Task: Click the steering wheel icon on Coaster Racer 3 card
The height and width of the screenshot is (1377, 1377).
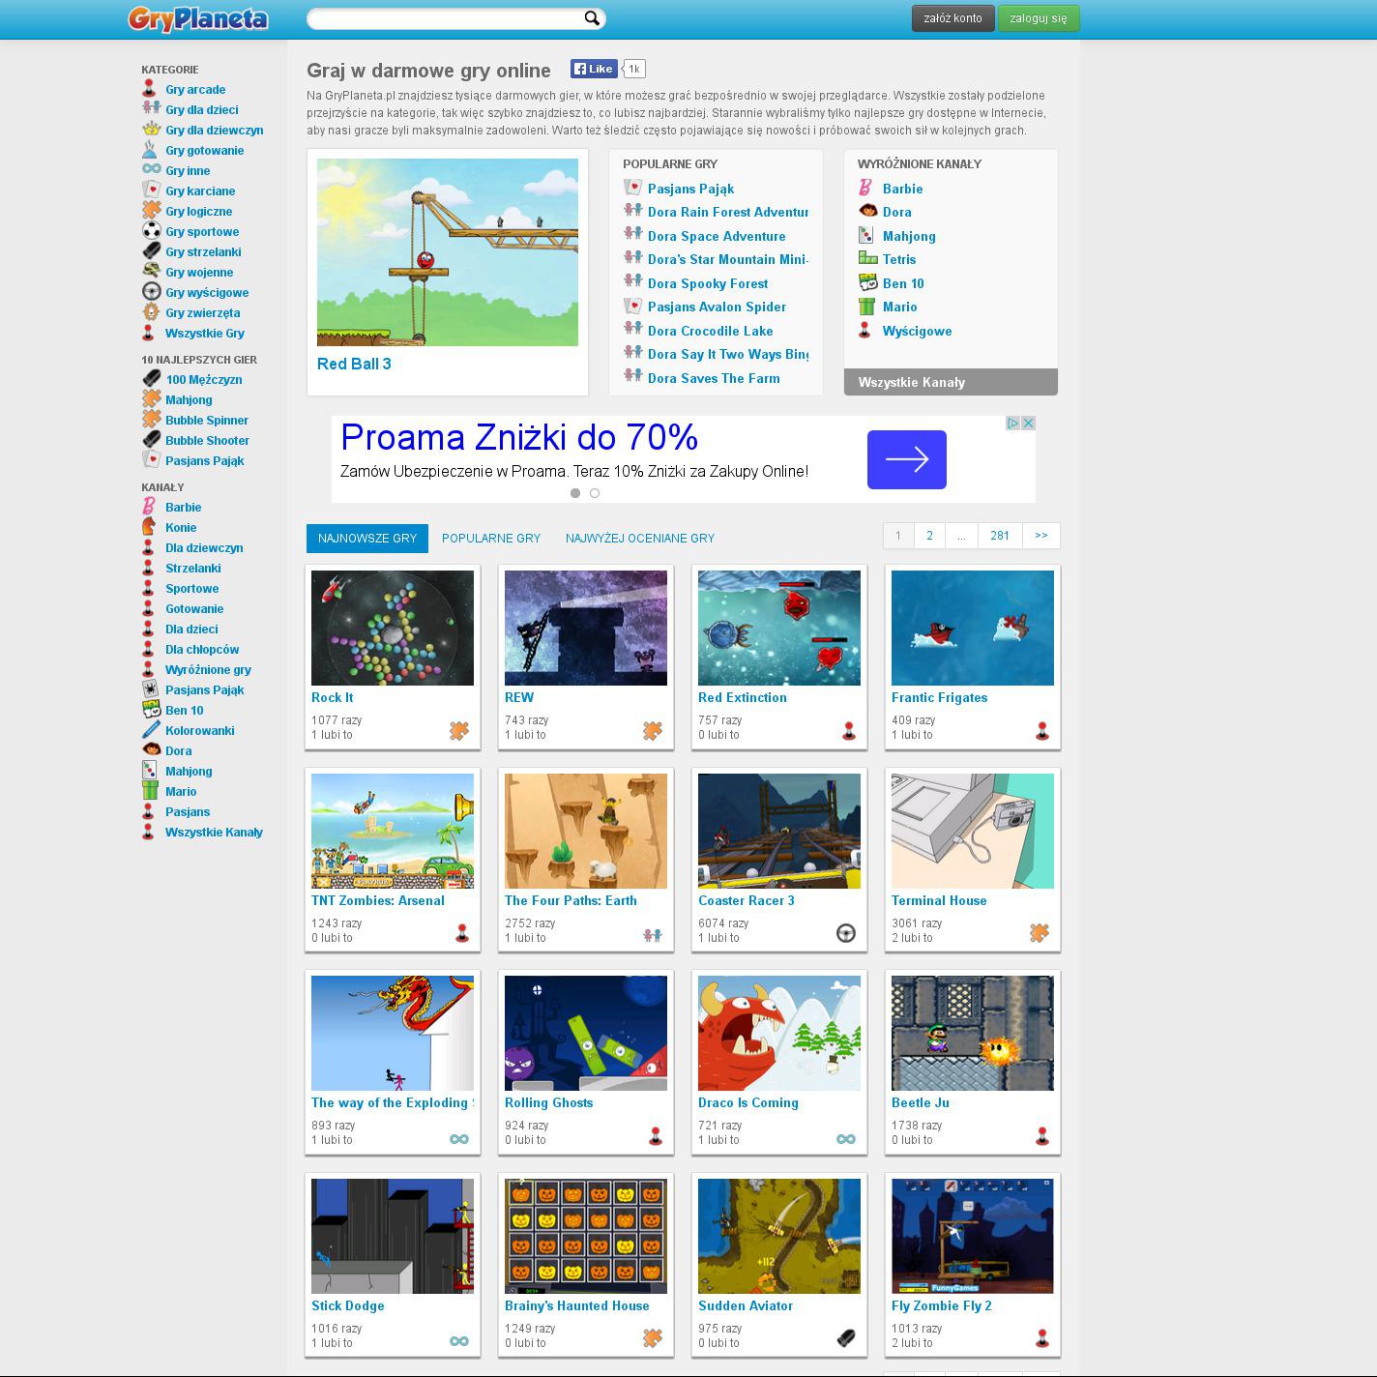Action: 846,933
